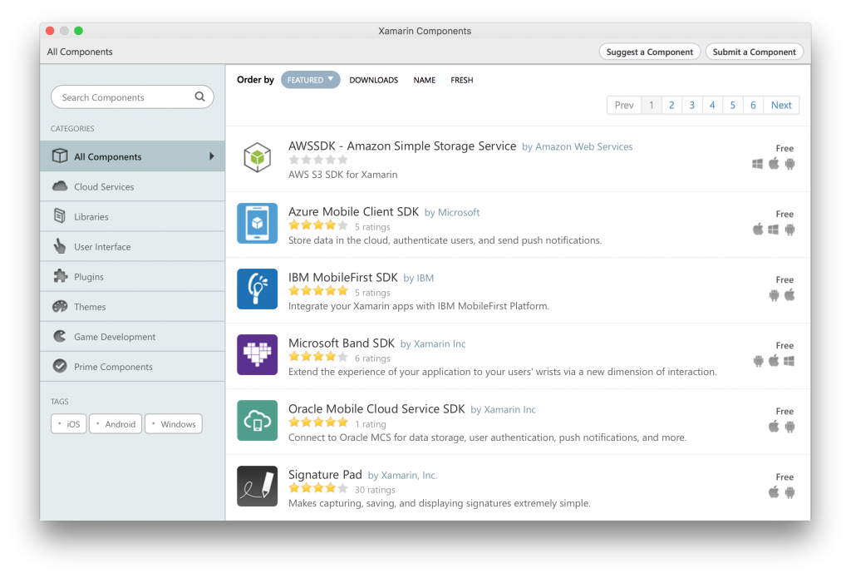This screenshot has width=851, height=578.
Task: Open the Signature Pad pen icon
Action: 258,487
